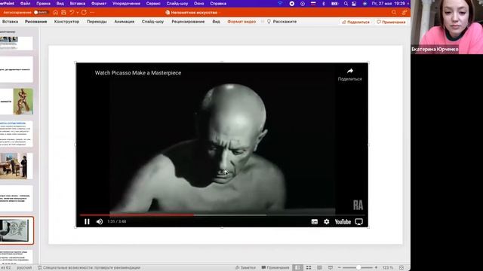Open the Рисование ribbon tab

[36, 22]
